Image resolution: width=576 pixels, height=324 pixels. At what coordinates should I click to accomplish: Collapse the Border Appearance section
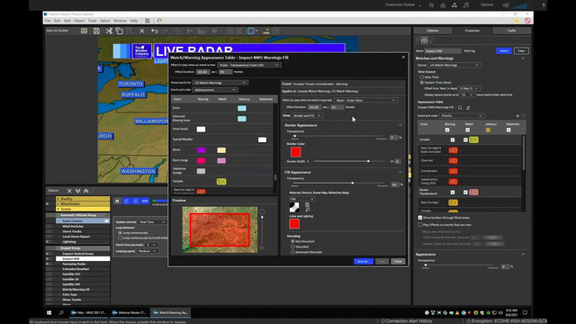pos(400,125)
